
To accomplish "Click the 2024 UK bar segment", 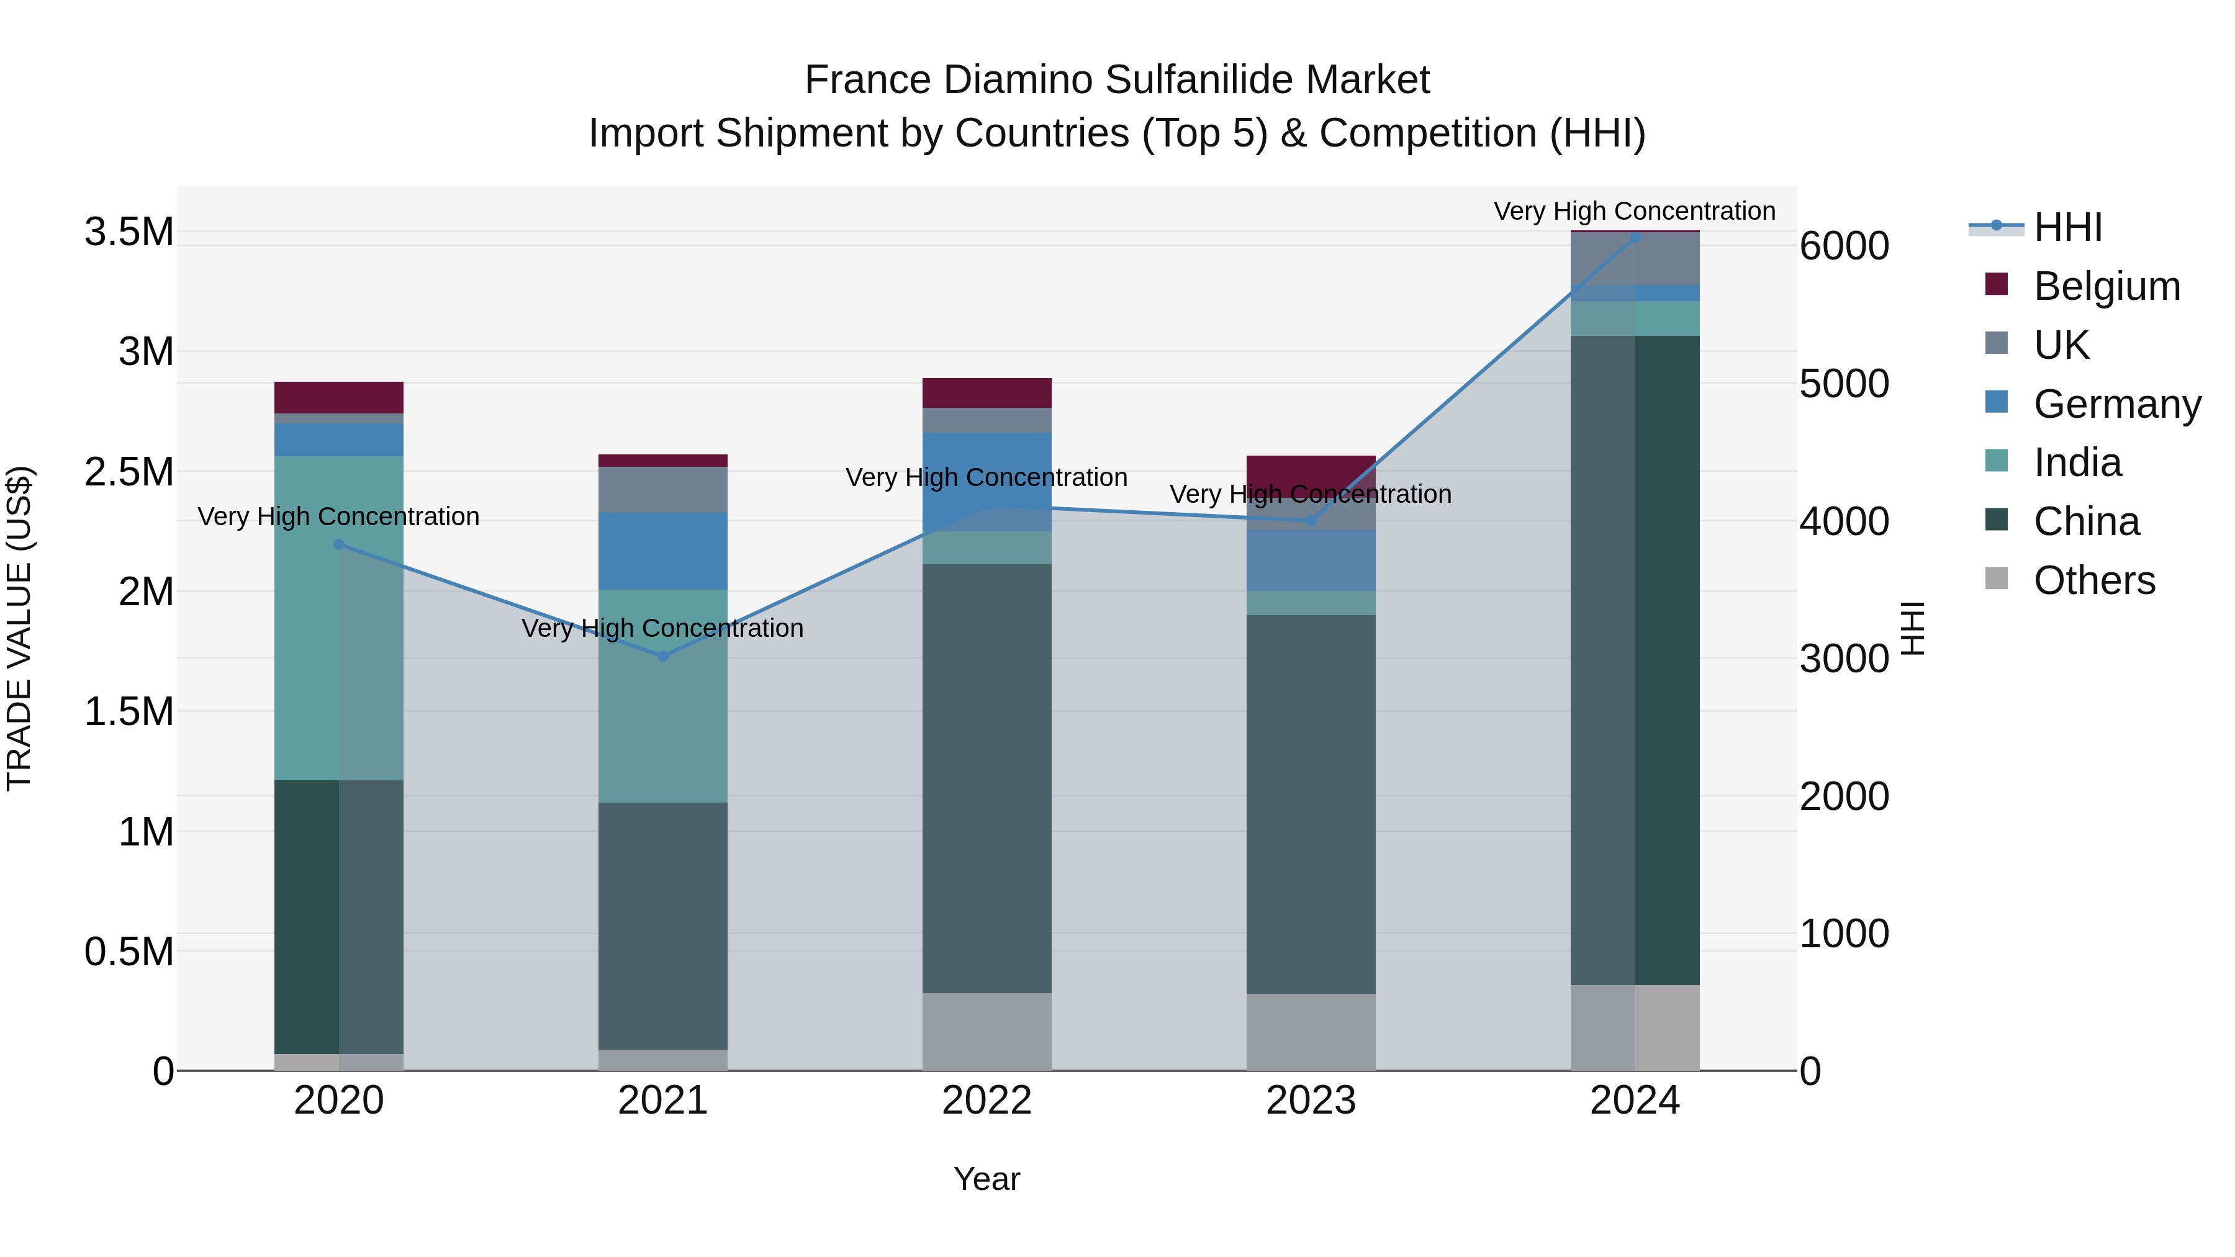I will pos(1635,258).
